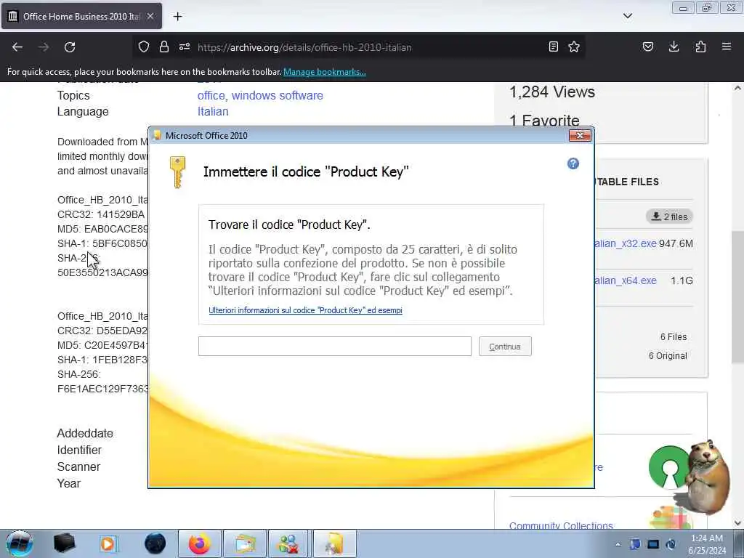Open the windows software topic link
Viewport: 744px width, 558px height.
[277, 95]
